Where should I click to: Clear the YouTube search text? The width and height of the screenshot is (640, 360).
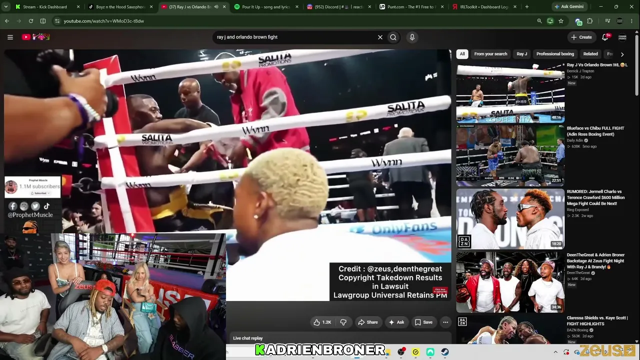pyautogui.click(x=380, y=37)
